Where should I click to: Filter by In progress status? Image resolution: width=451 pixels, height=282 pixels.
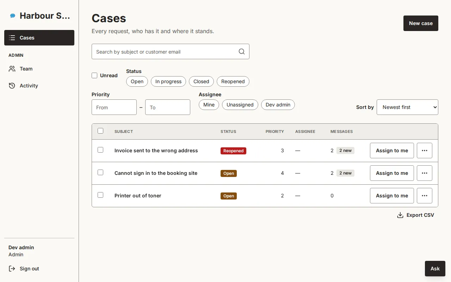tap(168, 81)
